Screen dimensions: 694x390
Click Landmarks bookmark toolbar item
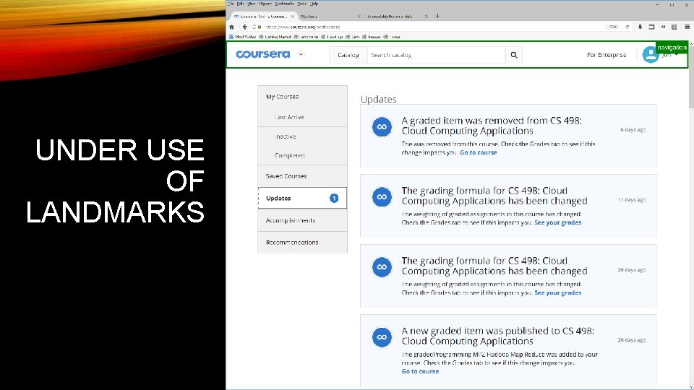(307, 37)
